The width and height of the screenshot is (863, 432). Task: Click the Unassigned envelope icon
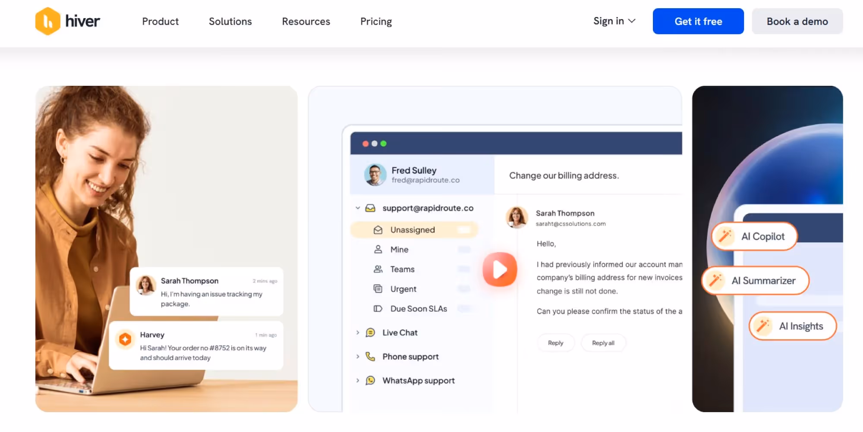coord(378,230)
